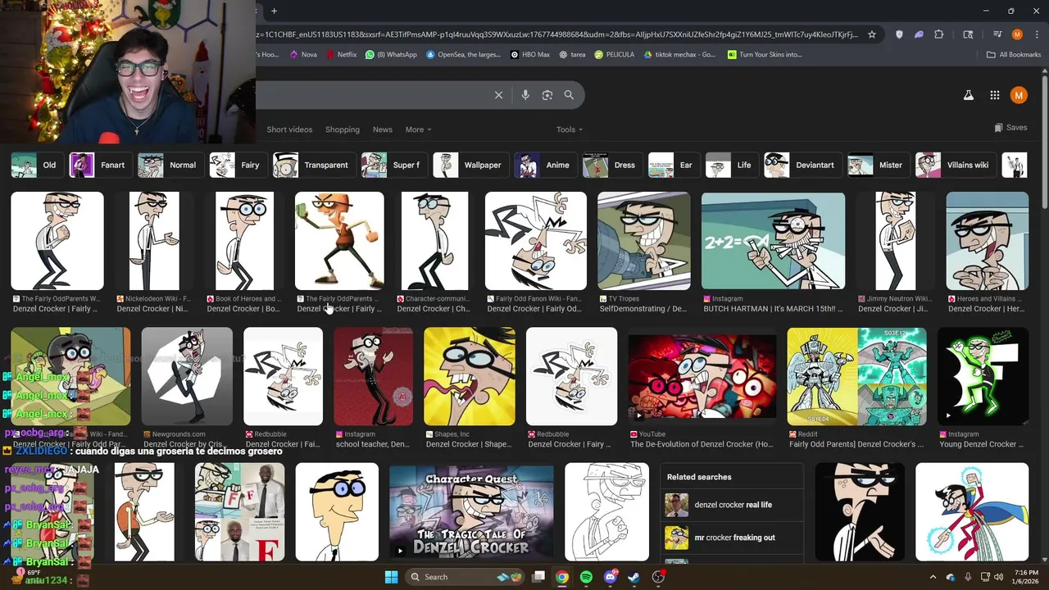Open the Google apps grid

click(994, 95)
